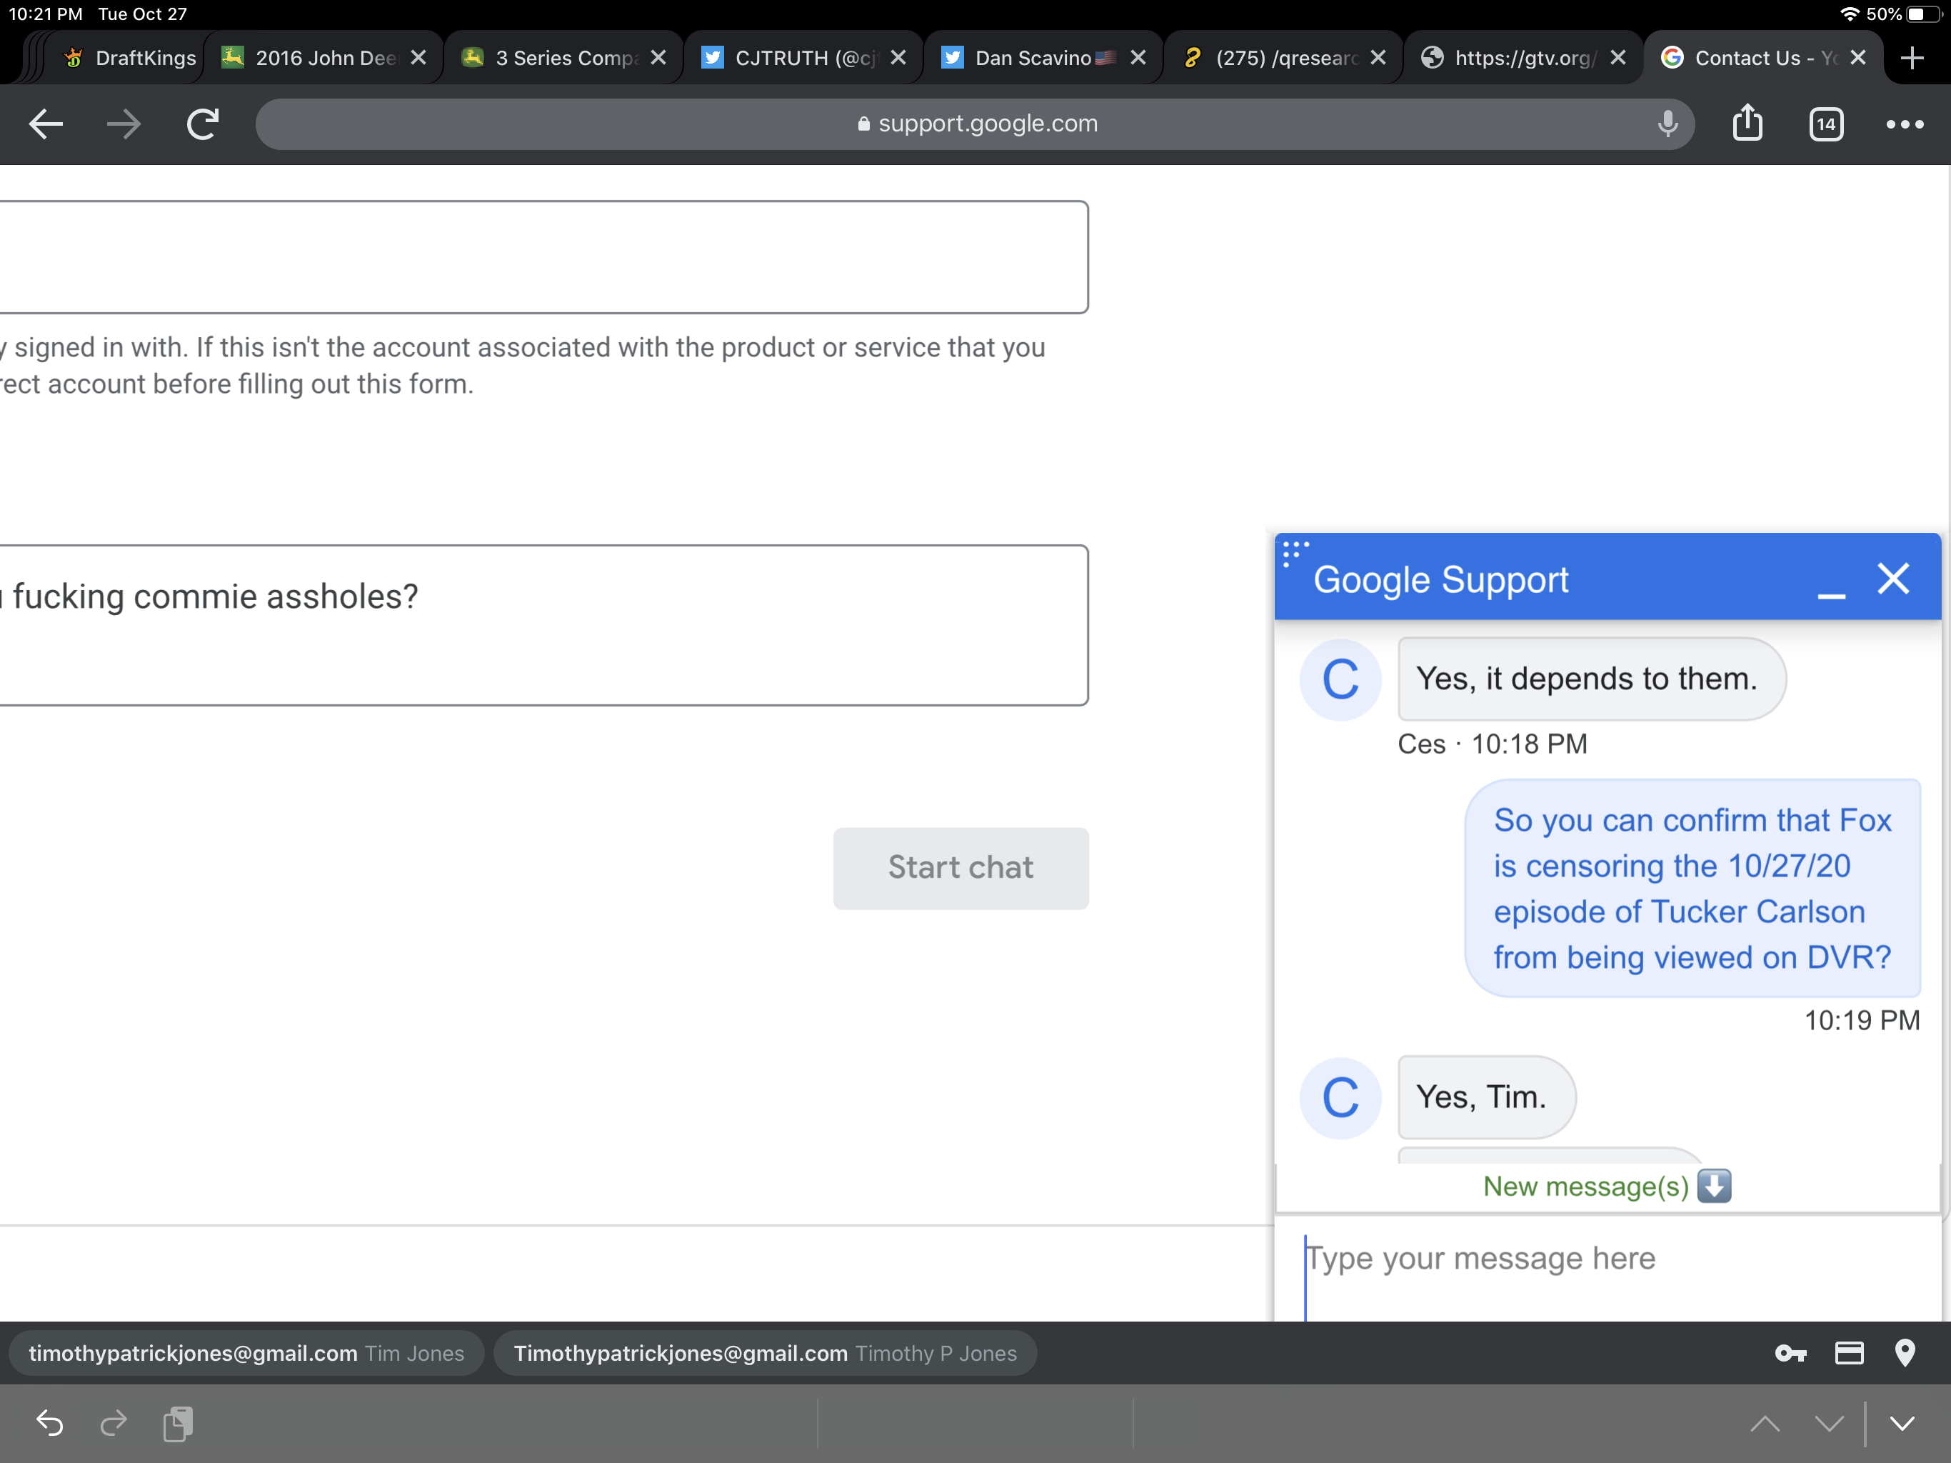Screen dimensions: 1951x1463
Task: Hide the keyboard bar with the rightmost chevron
Action: (1902, 1423)
